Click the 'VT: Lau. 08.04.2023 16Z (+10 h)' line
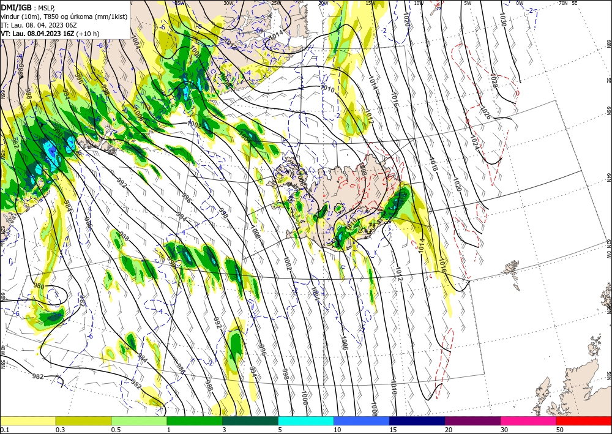The image size is (612, 434). (50, 34)
